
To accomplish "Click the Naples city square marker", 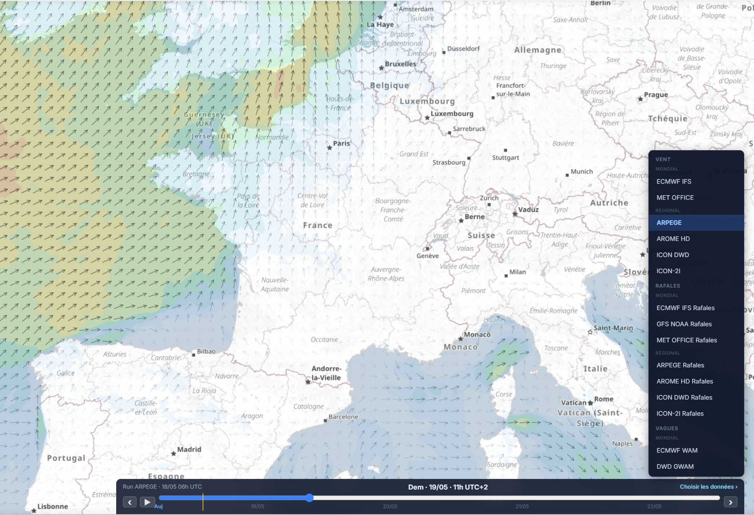I will (636, 439).
